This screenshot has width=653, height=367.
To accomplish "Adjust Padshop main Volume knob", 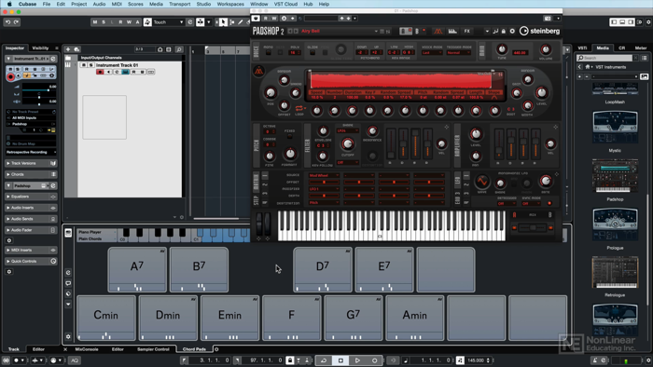I will point(545,49).
